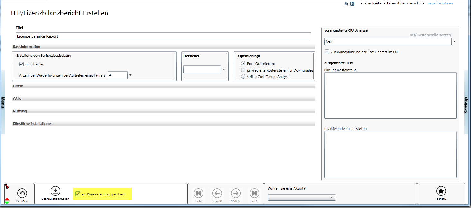Open the Menu side panel tab
Viewport: 471px width, 208px height.
tap(3, 103)
